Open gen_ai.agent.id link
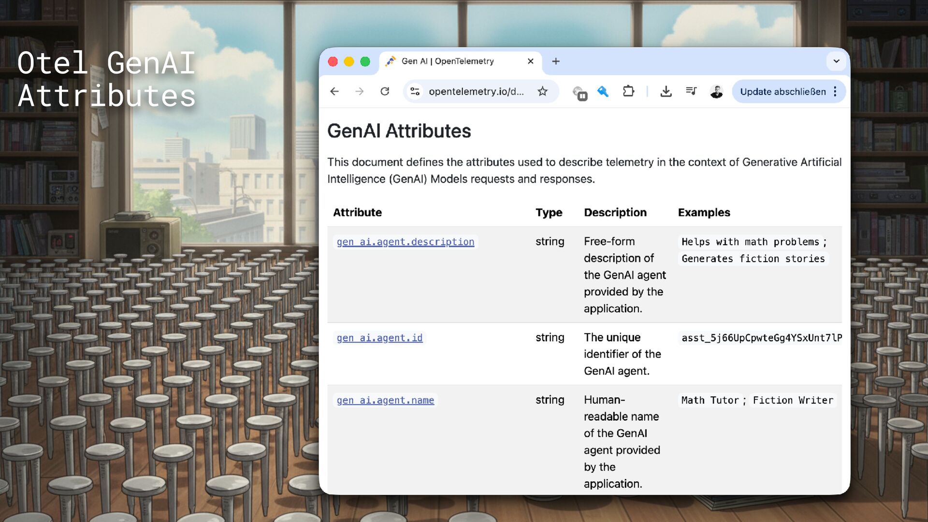Image resolution: width=928 pixels, height=522 pixels. [x=379, y=338]
